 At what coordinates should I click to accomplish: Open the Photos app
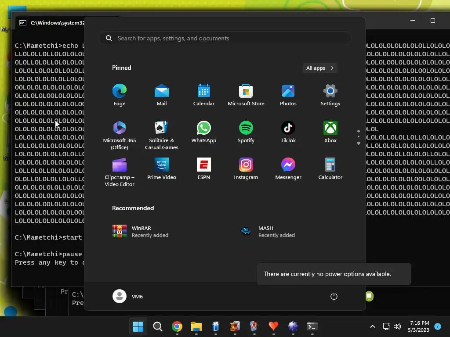[x=288, y=95]
